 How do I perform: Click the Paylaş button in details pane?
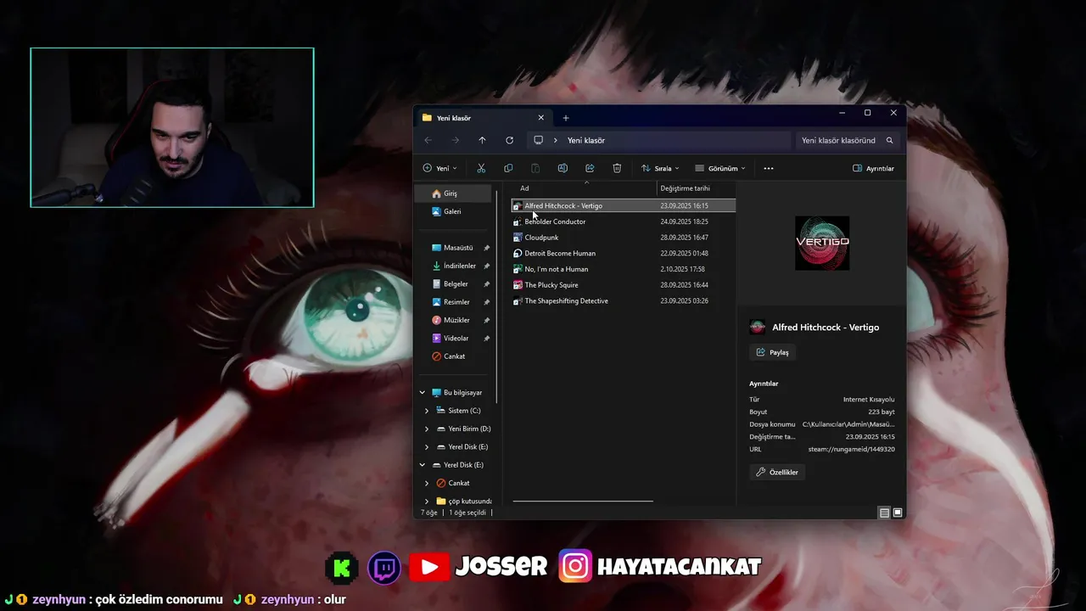pos(773,352)
